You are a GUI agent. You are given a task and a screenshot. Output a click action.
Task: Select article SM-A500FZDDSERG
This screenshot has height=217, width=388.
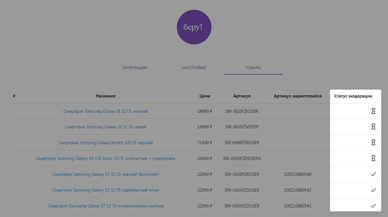click(242, 159)
